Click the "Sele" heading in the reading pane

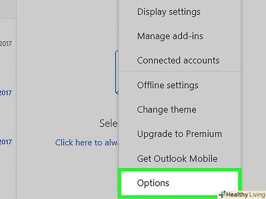108,124
